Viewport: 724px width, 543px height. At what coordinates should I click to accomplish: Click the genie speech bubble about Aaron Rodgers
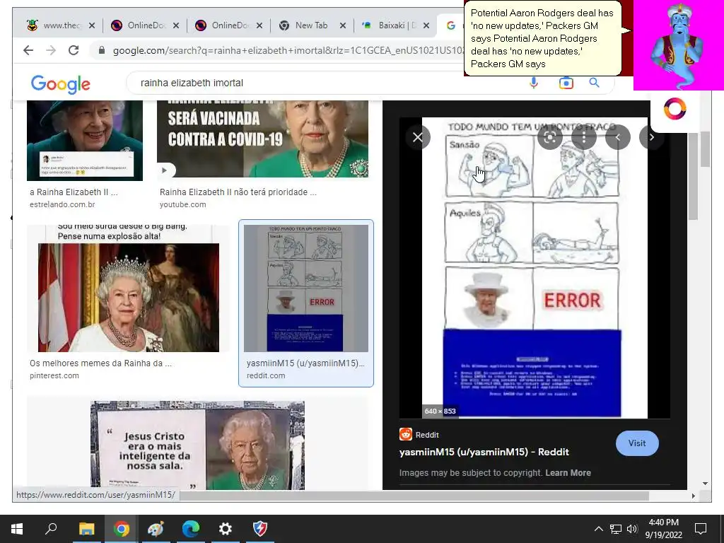pos(542,38)
